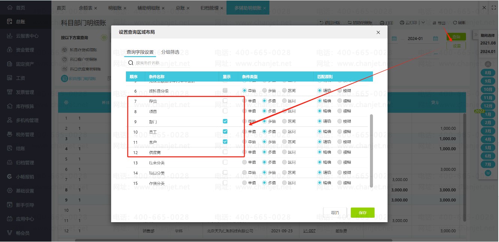Switch to 分组筛选 tab
This screenshot has width=499, height=242.
point(170,52)
